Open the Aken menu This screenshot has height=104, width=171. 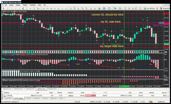40,5
